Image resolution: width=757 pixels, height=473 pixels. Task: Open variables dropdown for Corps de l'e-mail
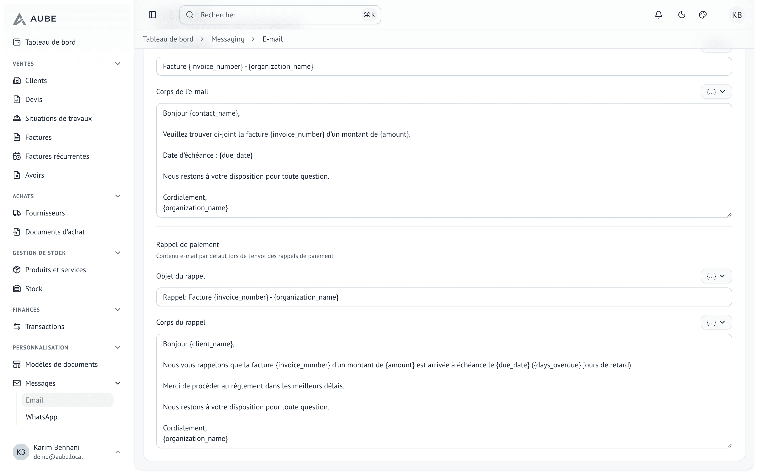(716, 92)
